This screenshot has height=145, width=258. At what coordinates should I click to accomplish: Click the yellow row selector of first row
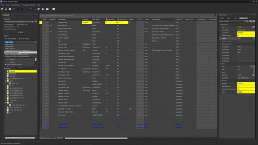click(x=41, y=23)
